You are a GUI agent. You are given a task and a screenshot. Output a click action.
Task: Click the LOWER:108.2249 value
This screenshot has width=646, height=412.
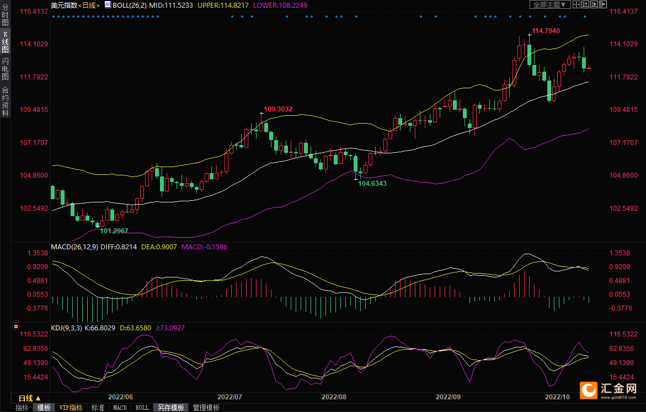click(280, 5)
